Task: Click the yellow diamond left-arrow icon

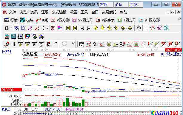Action: pos(96,28)
